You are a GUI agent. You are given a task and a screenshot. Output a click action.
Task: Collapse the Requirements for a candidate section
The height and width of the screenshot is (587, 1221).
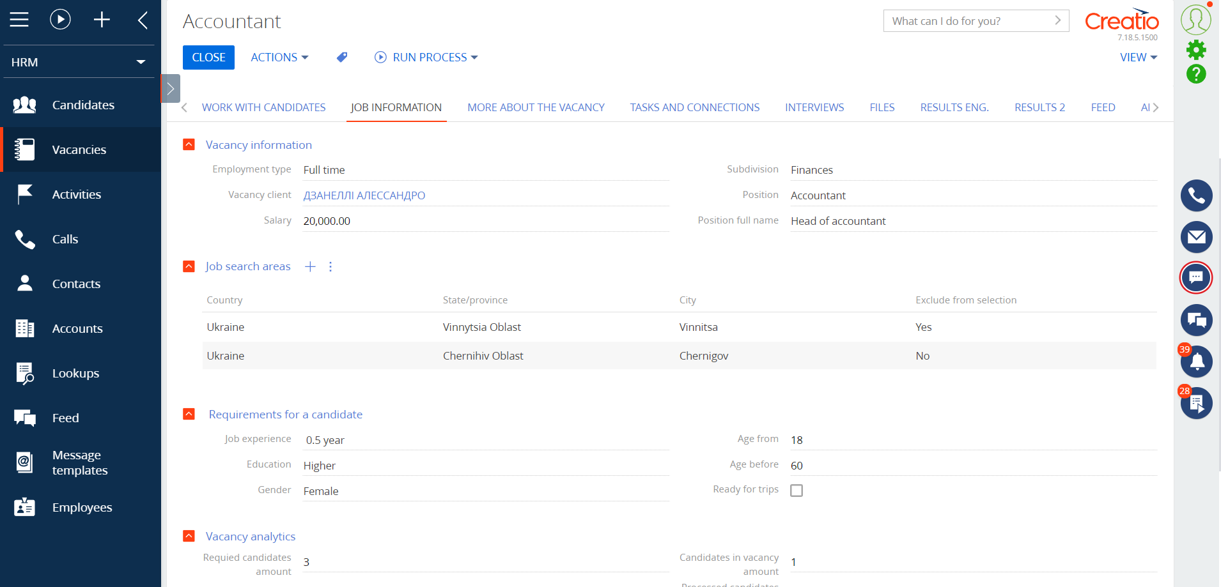[x=189, y=413]
